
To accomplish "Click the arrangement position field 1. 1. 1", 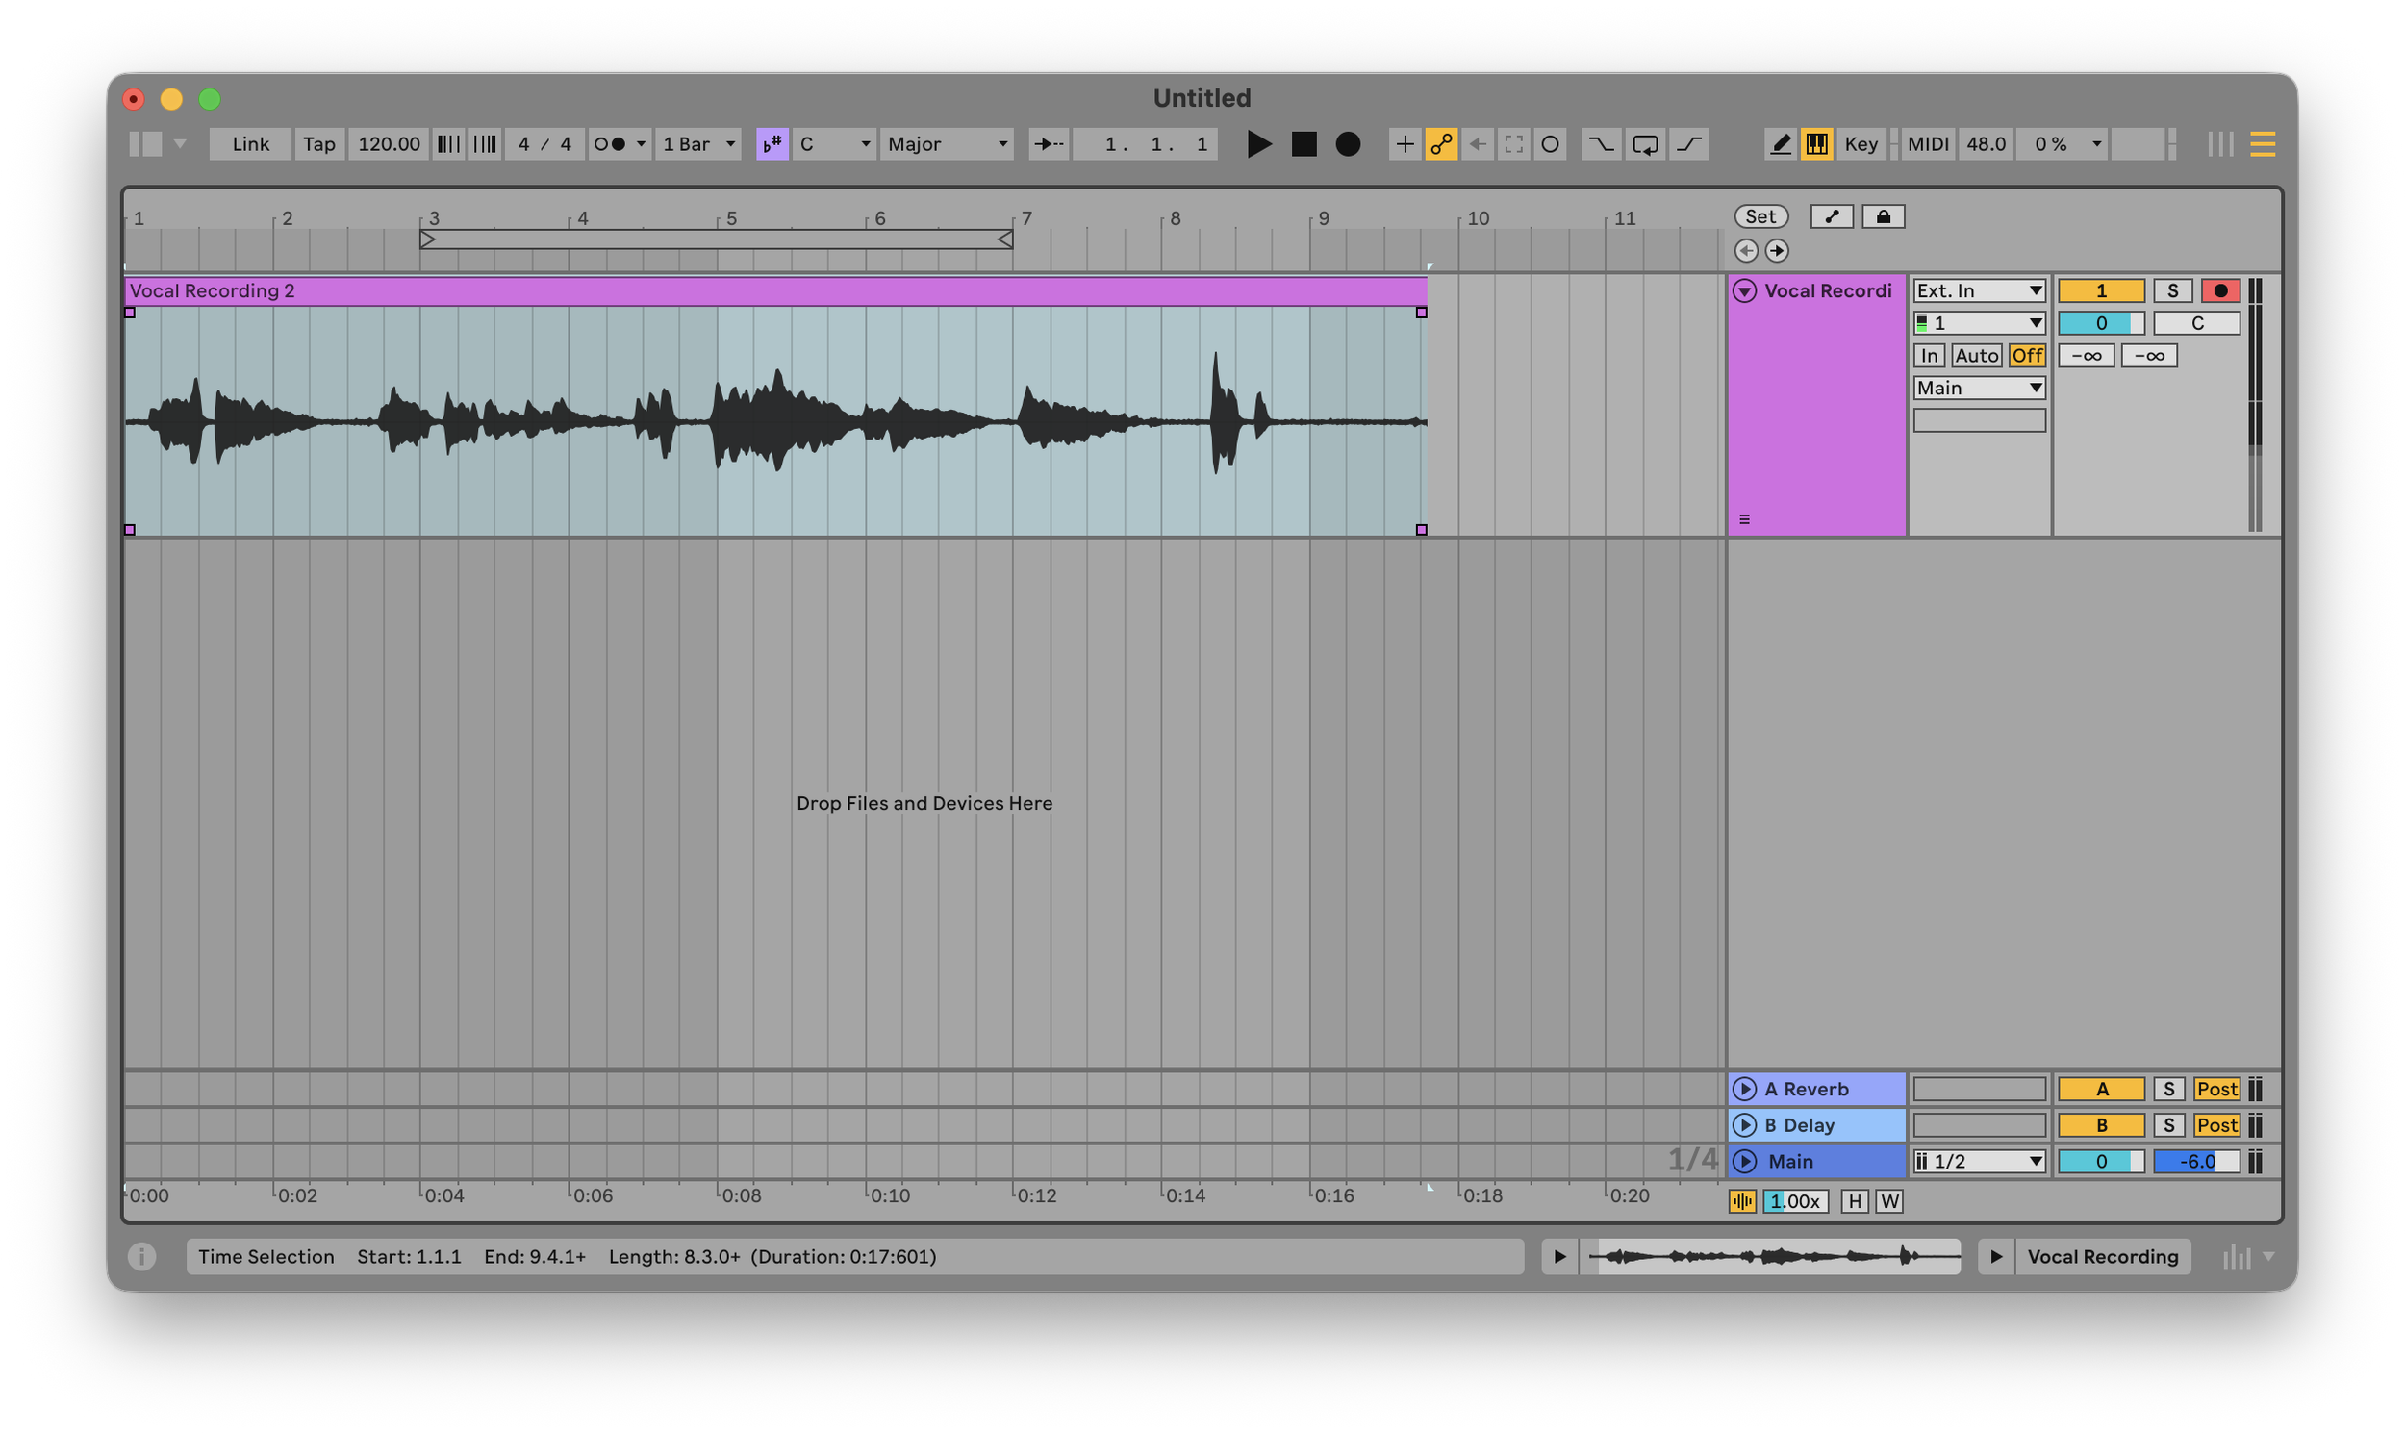I will coord(1146,144).
